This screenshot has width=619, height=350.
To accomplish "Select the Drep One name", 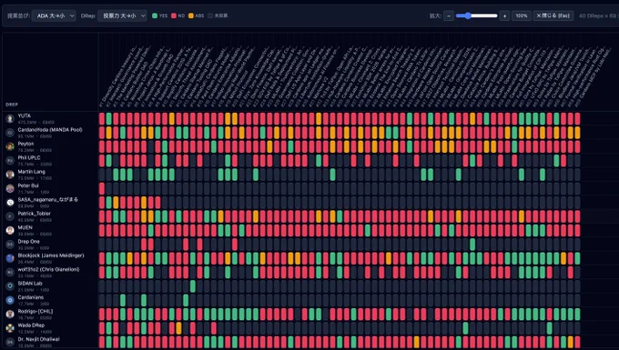I will click(28, 242).
